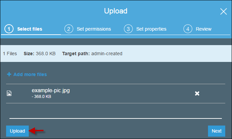Click the Add more files link
The width and height of the screenshot is (232, 139).
[30, 74]
